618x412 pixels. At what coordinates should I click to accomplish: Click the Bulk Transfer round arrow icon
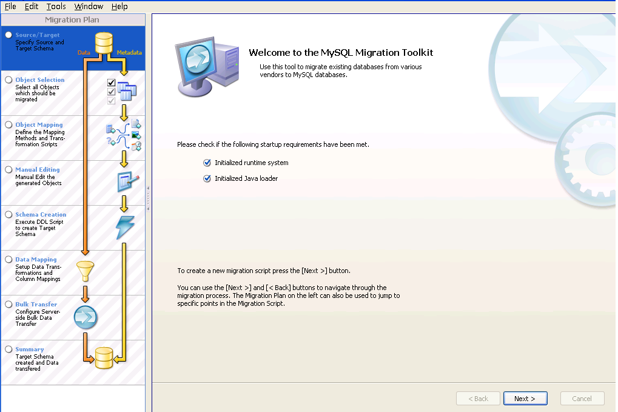click(86, 317)
